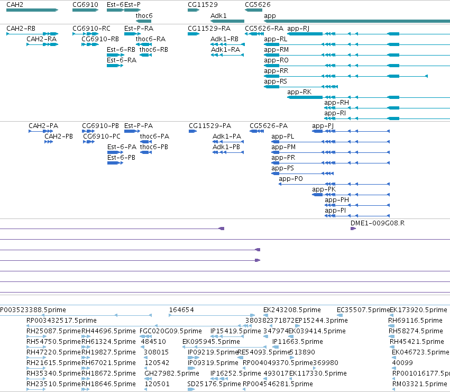Screen dimensions: 450x392
Task: Click the CG11529-PA protein label
Action: point(210,126)
